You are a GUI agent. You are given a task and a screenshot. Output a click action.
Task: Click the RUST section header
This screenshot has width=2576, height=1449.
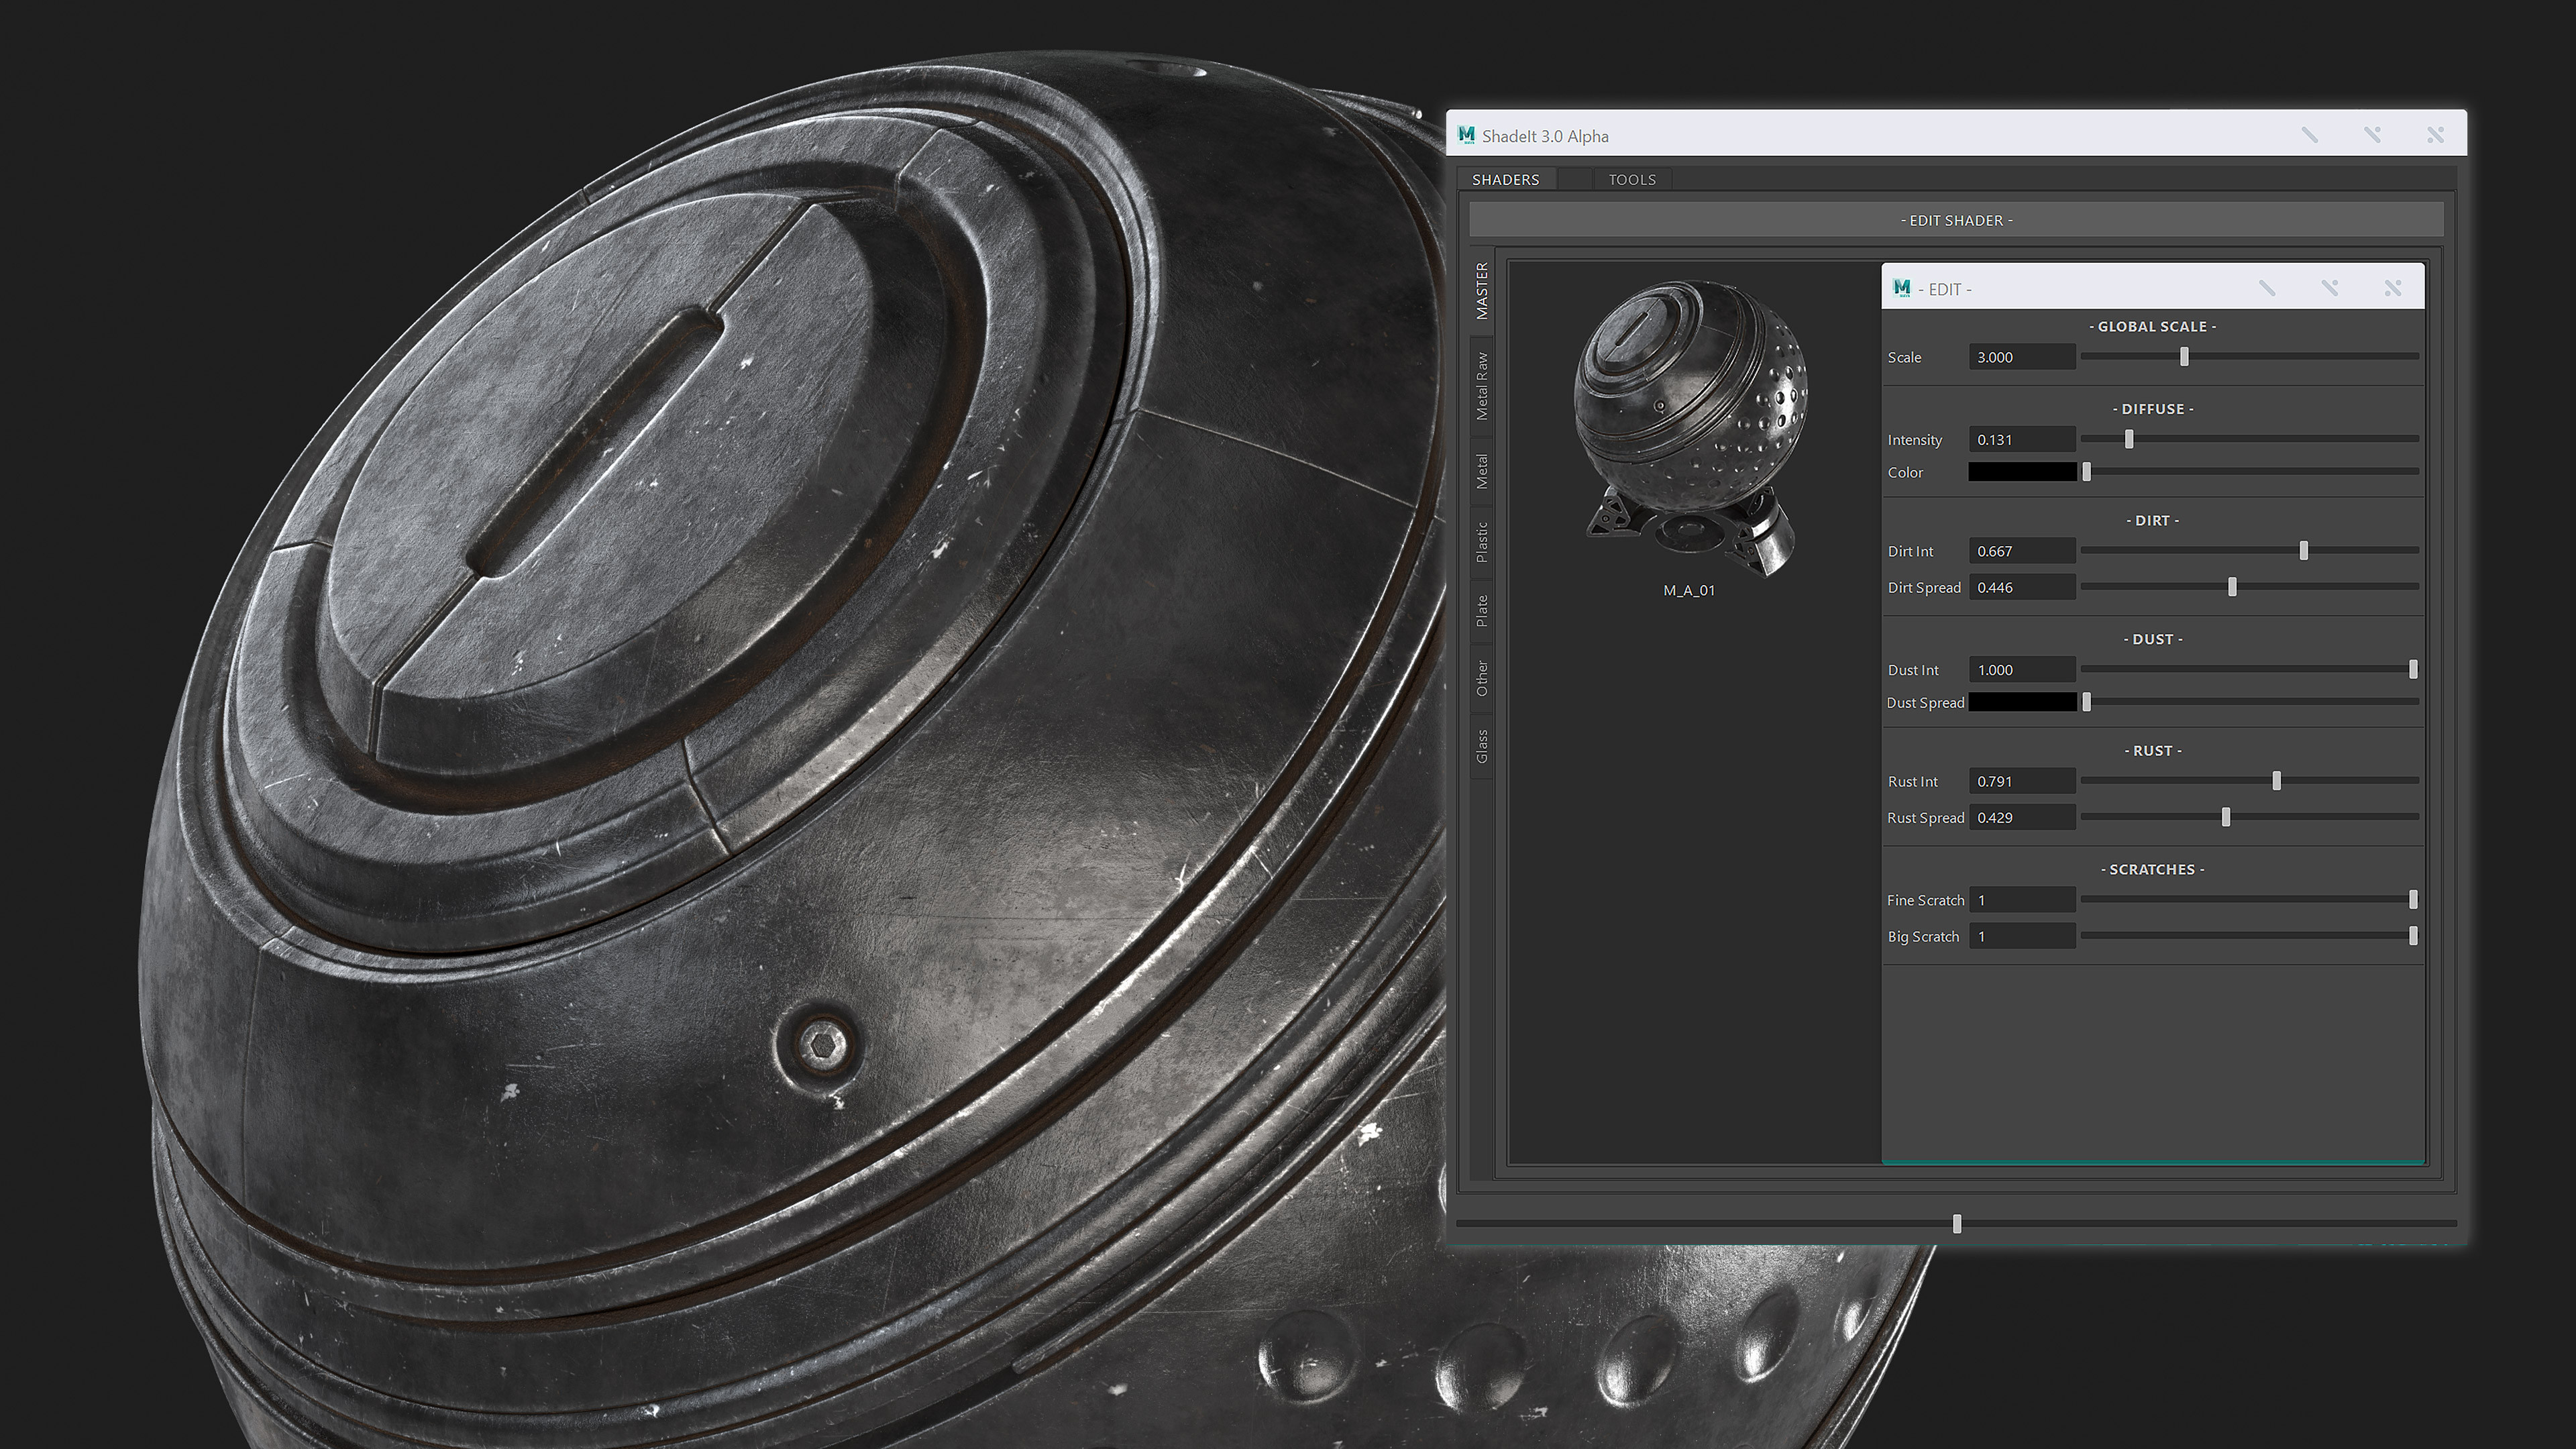[2153, 750]
